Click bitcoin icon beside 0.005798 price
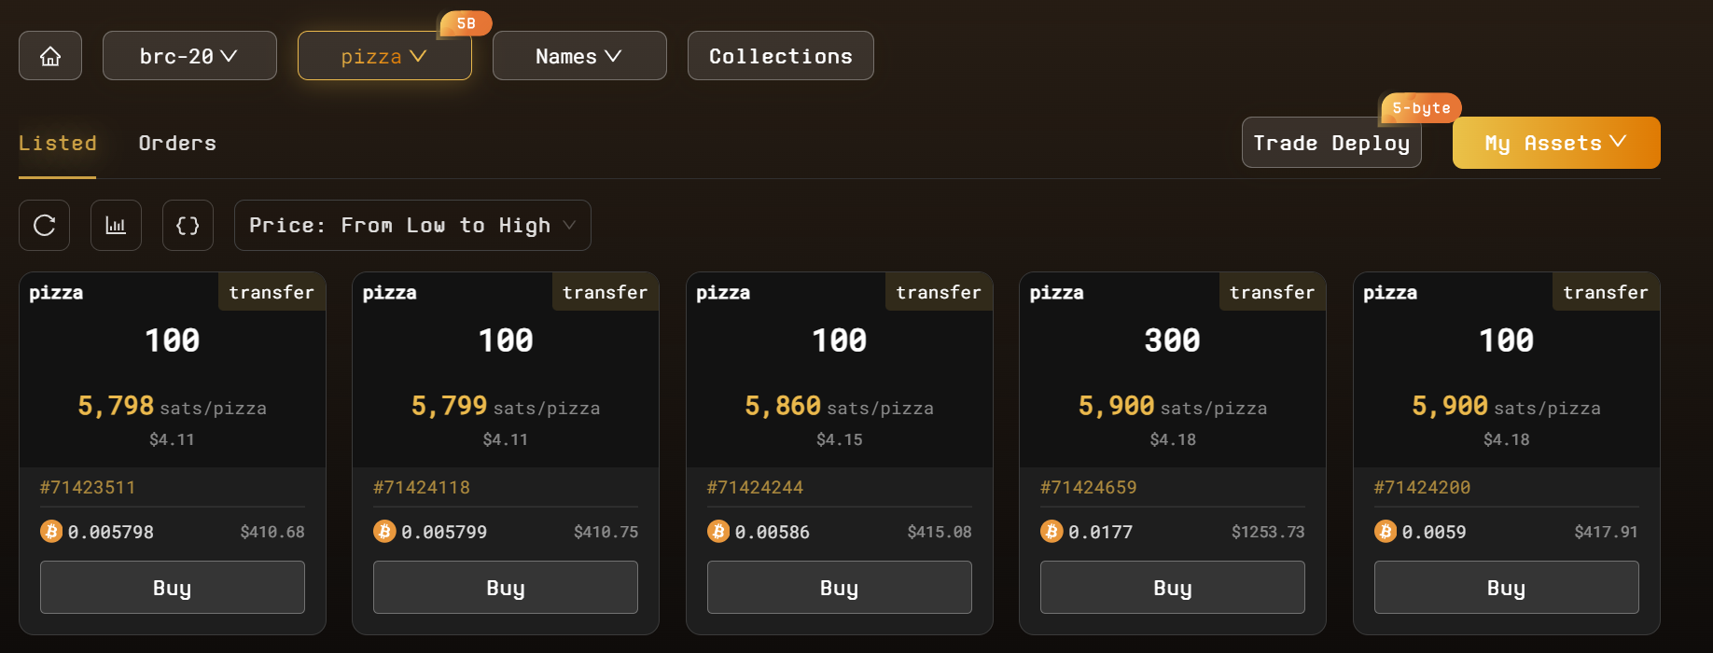Viewport: 1713px width, 653px height. (x=51, y=532)
